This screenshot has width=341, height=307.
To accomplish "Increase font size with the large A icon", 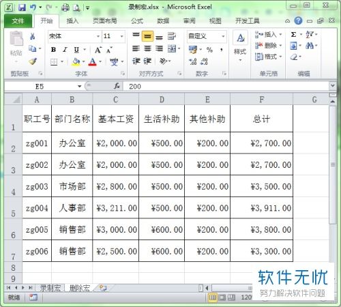I will (98, 50).
